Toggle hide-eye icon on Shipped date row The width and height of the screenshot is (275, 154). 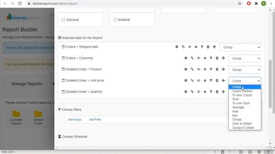(x=189, y=47)
